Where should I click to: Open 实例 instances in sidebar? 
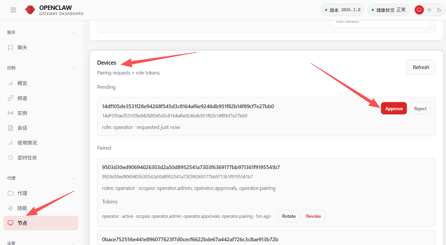tap(22, 113)
